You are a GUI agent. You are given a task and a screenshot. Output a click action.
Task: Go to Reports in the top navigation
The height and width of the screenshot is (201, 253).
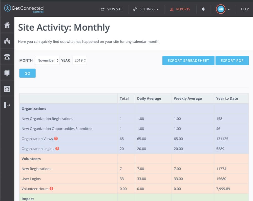(x=180, y=9)
